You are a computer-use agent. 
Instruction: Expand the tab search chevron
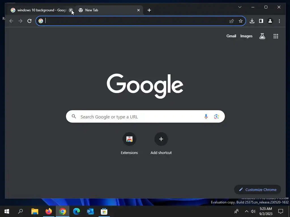pyautogui.click(x=240, y=7)
